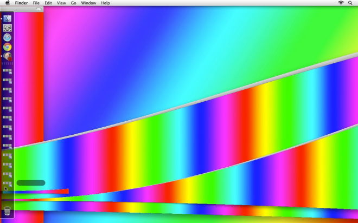Open the Window menu
This screenshot has width=358, height=223.
88,3
